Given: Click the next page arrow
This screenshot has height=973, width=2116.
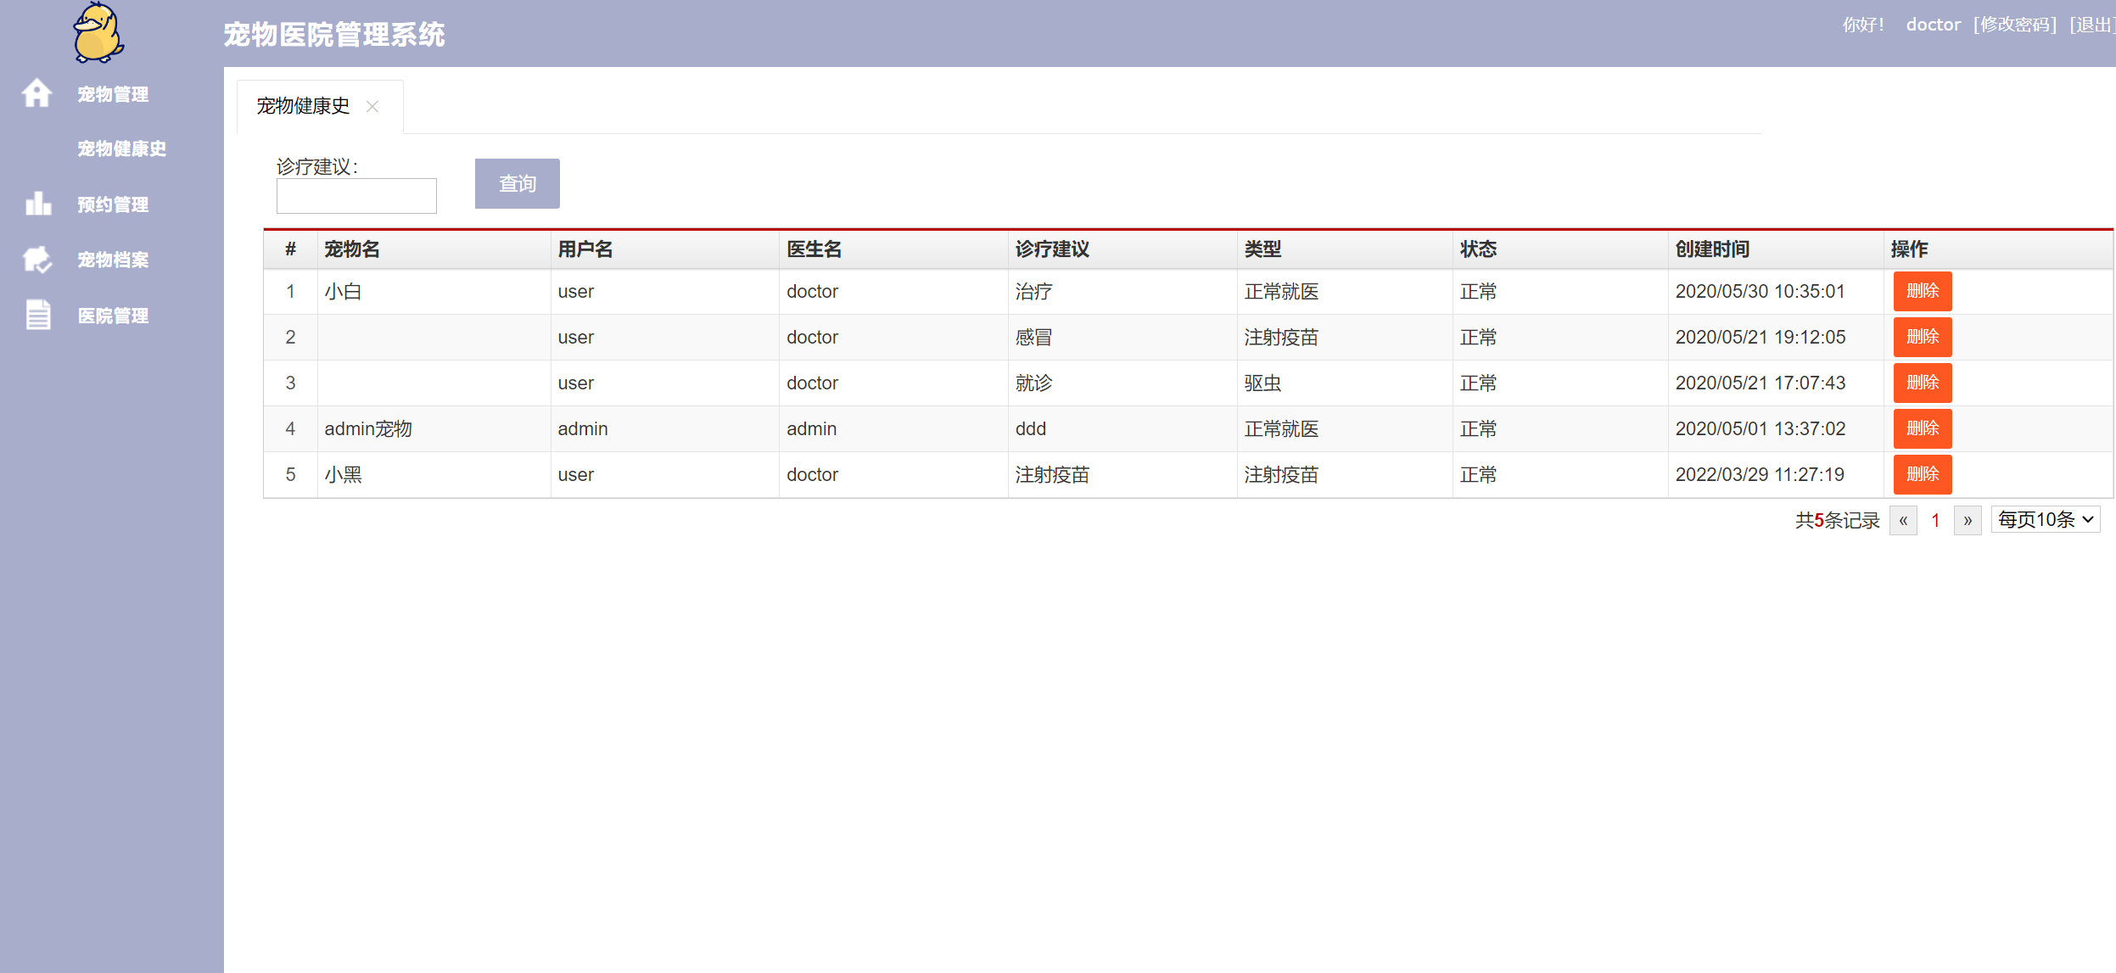Looking at the screenshot, I should 1968,520.
